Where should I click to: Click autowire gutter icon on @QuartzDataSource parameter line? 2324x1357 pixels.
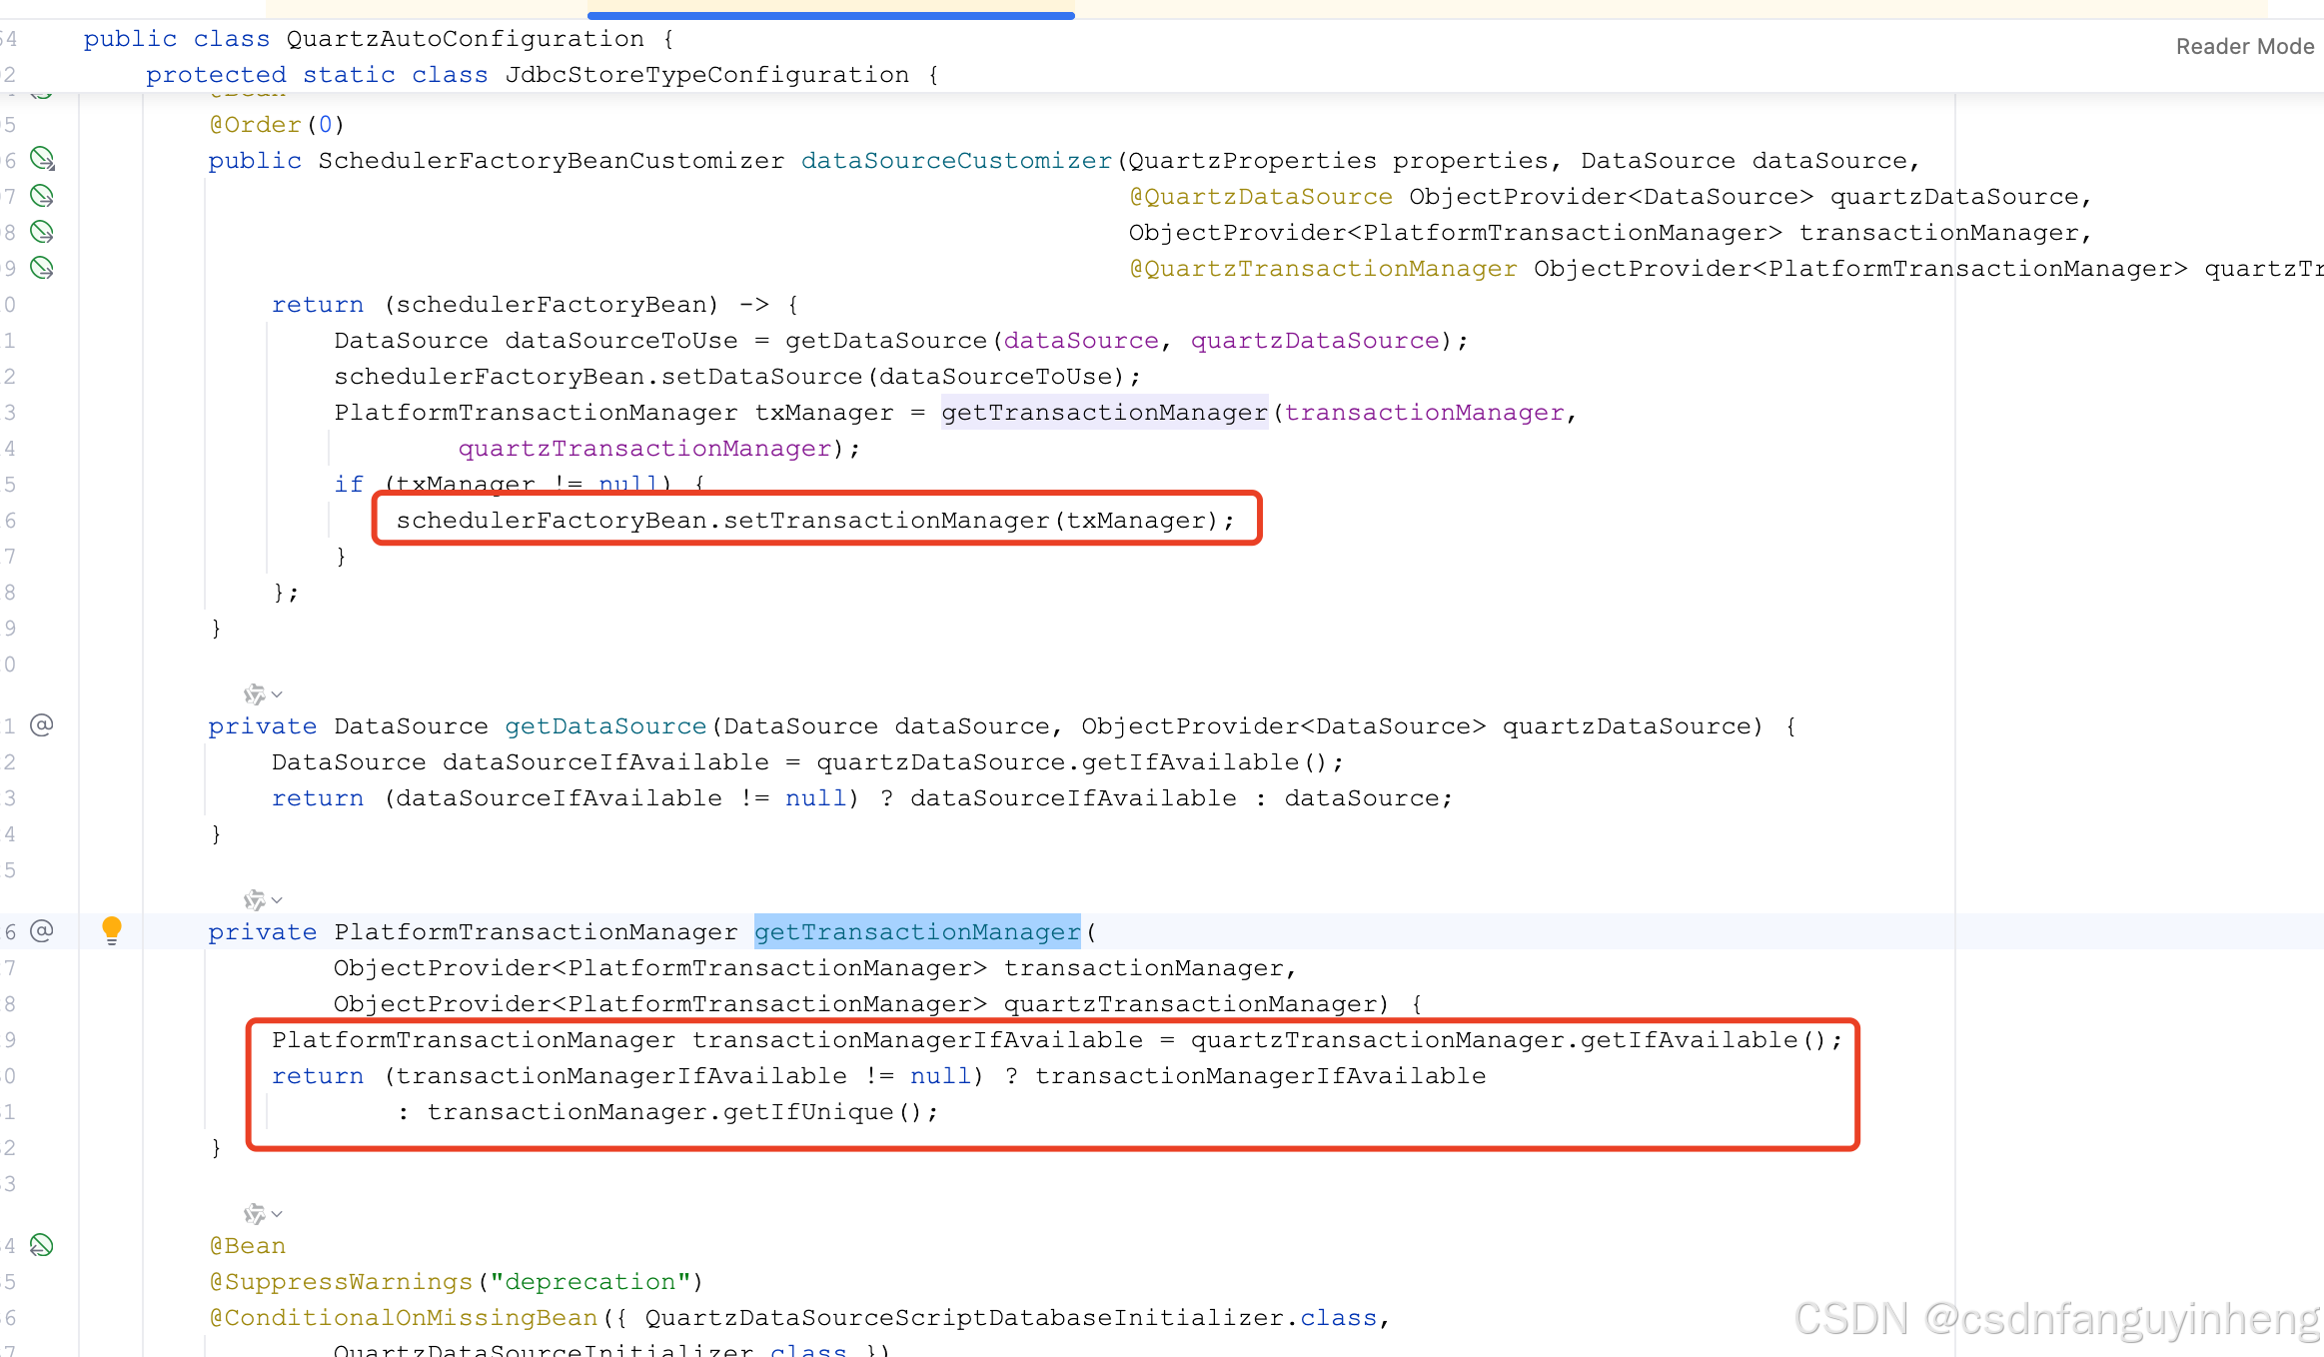(42, 196)
